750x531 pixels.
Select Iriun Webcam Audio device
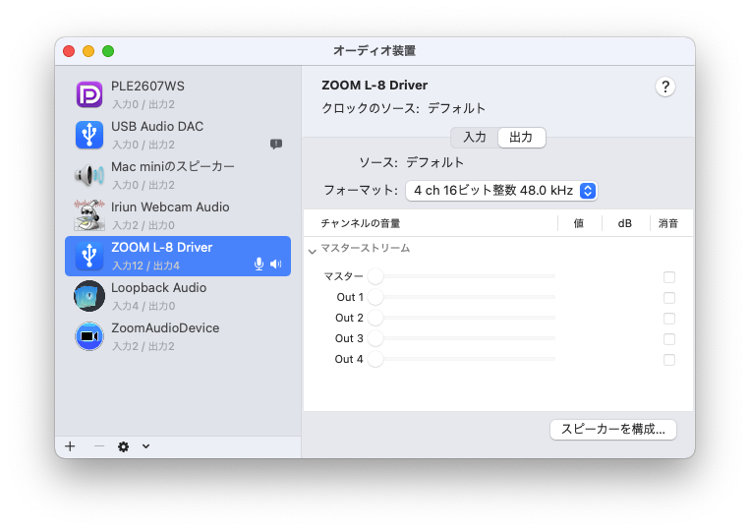178,215
